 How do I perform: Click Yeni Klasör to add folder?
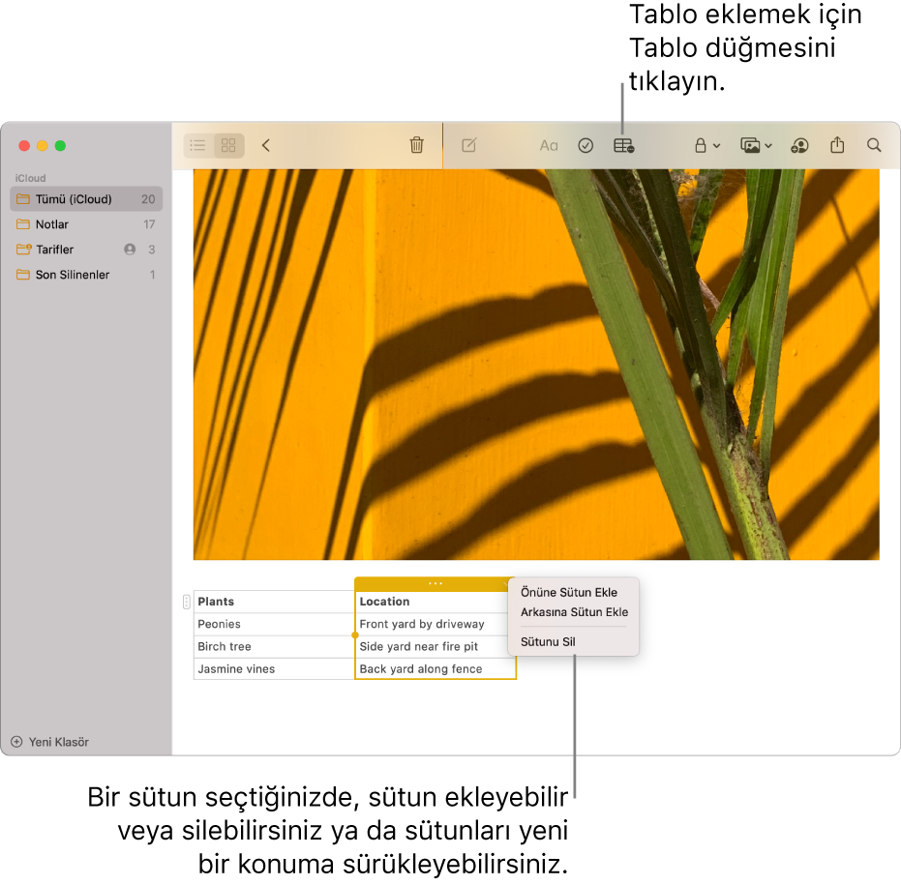tap(50, 742)
